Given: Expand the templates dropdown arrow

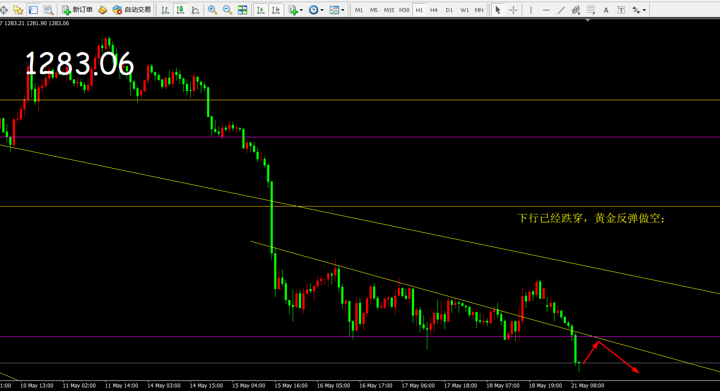Looking at the screenshot, I should tap(343, 10).
